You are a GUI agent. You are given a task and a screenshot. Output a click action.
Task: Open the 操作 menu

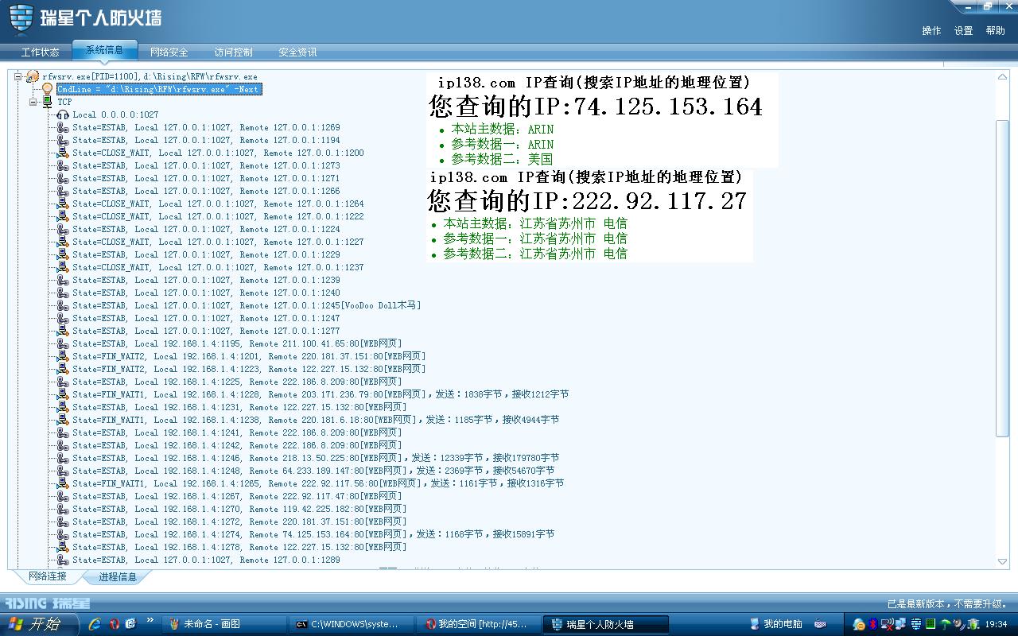tap(931, 30)
